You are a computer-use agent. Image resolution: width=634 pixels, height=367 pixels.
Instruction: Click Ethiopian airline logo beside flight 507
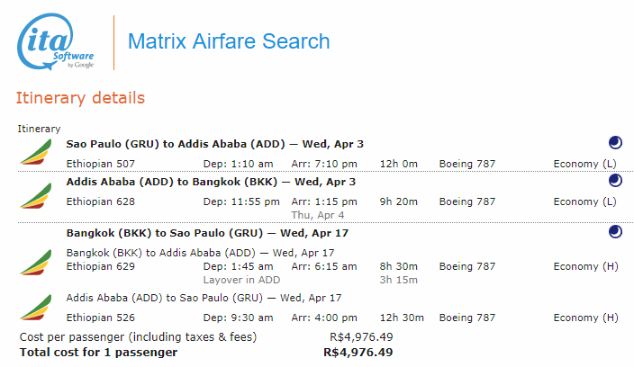point(36,152)
